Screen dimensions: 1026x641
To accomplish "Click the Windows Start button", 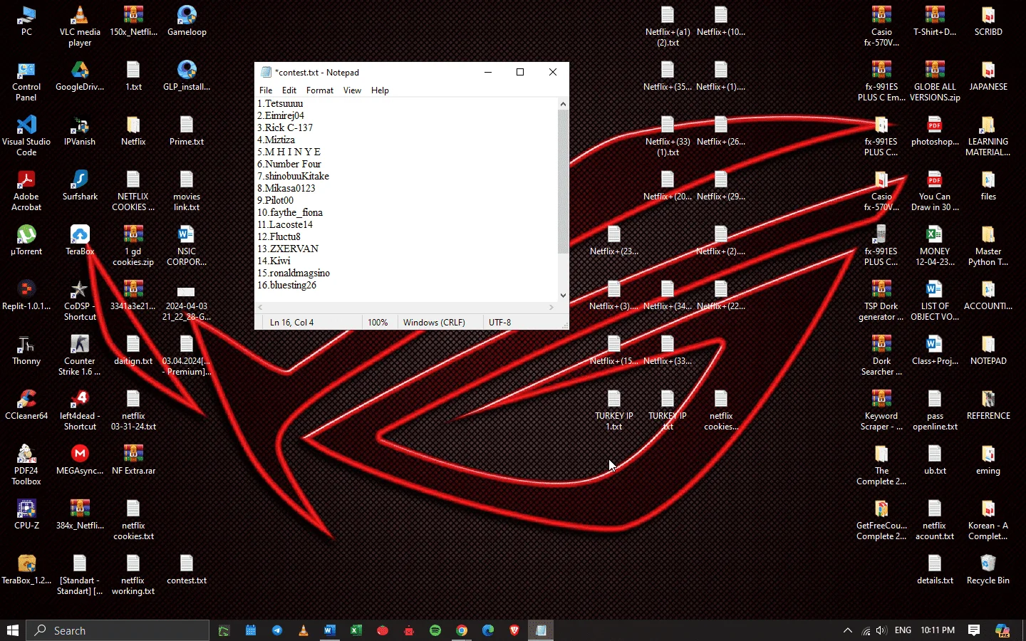I will 12,630.
